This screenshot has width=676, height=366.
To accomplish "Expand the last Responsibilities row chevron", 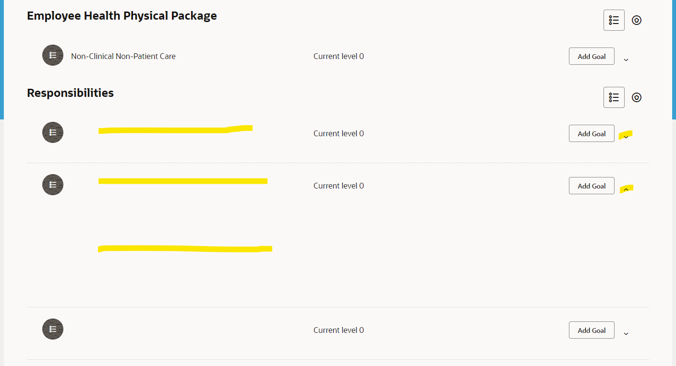I will click(x=626, y=333).
